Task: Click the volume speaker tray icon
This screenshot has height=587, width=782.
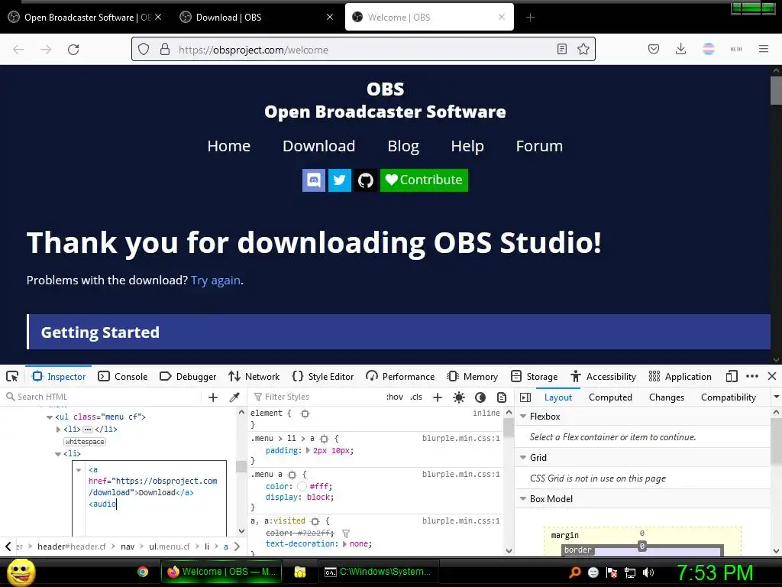Action: (x=648, y=572)
